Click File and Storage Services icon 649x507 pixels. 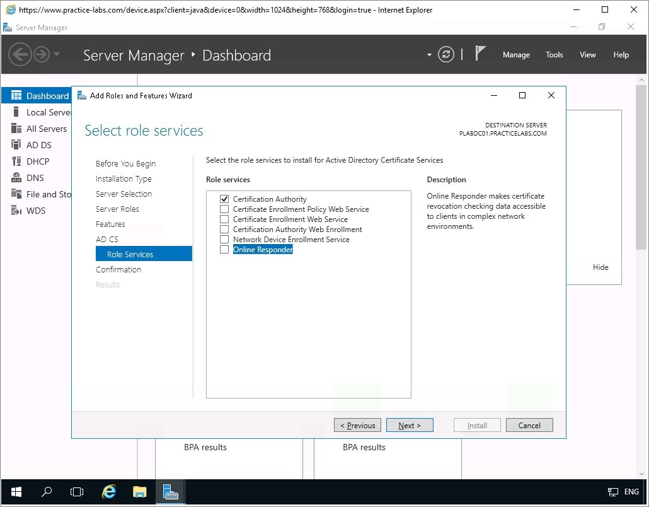tap(16, 194)
